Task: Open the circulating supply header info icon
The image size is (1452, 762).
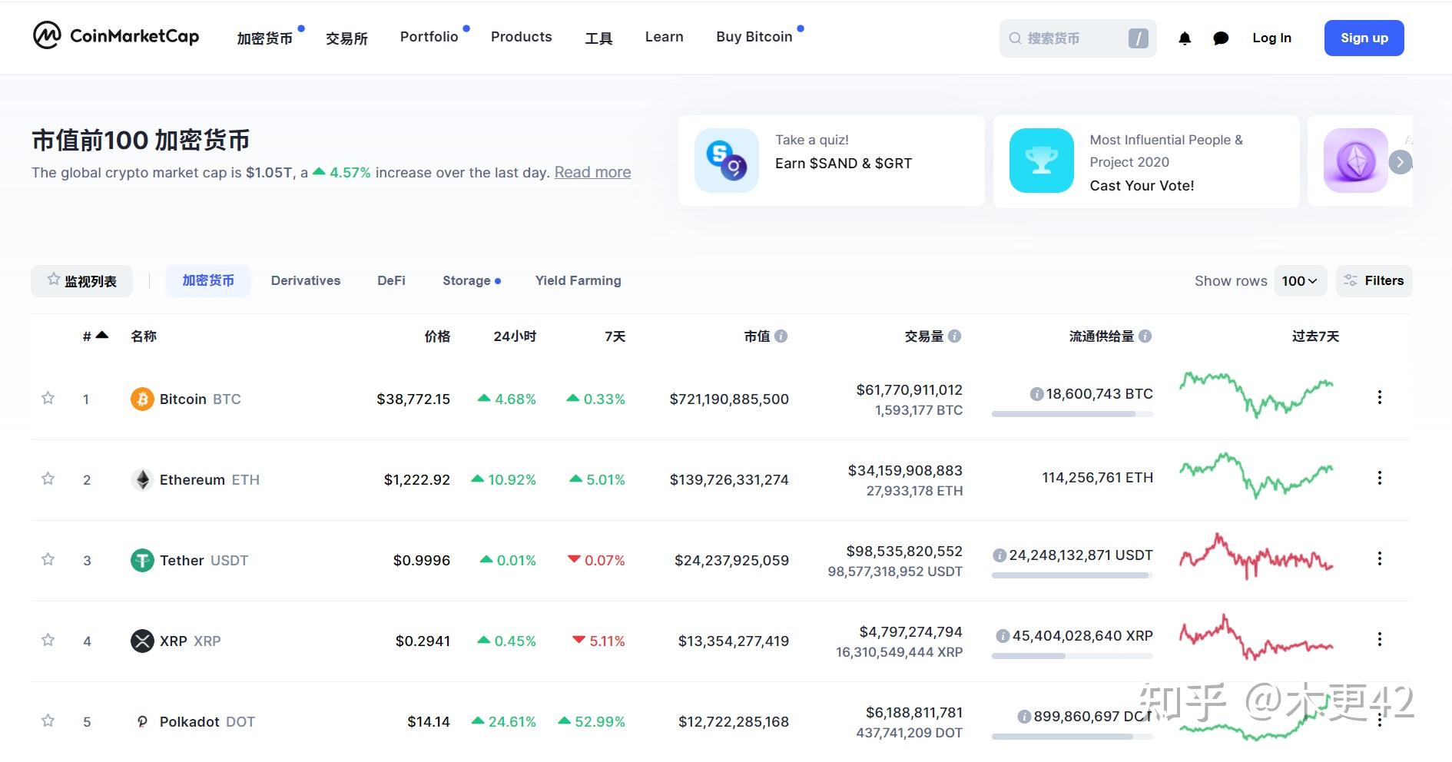Action: (1145, 336)
